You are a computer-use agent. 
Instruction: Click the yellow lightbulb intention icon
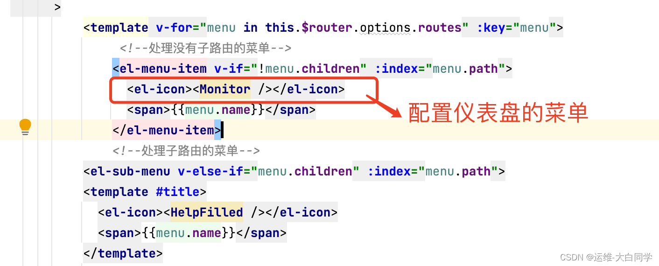click(x=25, y=127)
